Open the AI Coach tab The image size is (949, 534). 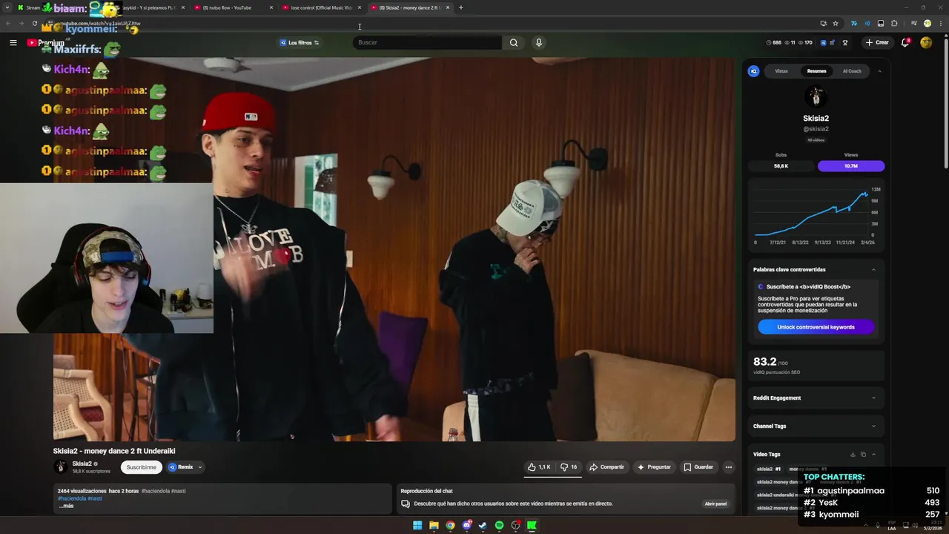[x=852, y=71]
